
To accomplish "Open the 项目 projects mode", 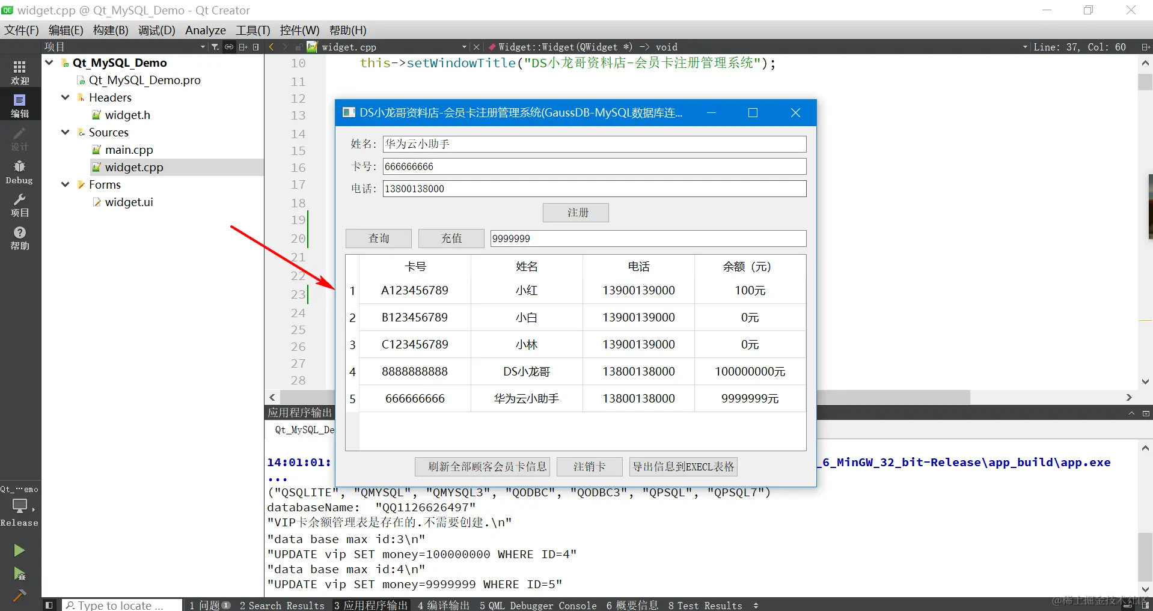I will 20,207.
